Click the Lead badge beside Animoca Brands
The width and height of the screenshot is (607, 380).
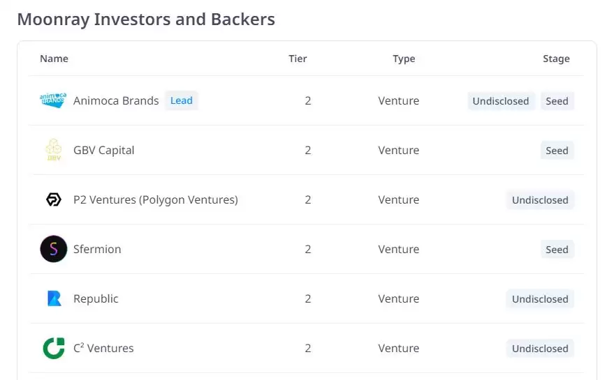point(181,100)
